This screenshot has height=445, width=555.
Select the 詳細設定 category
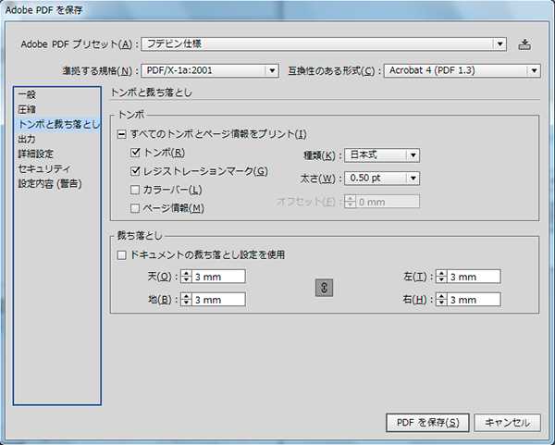[x=57, y=154]
